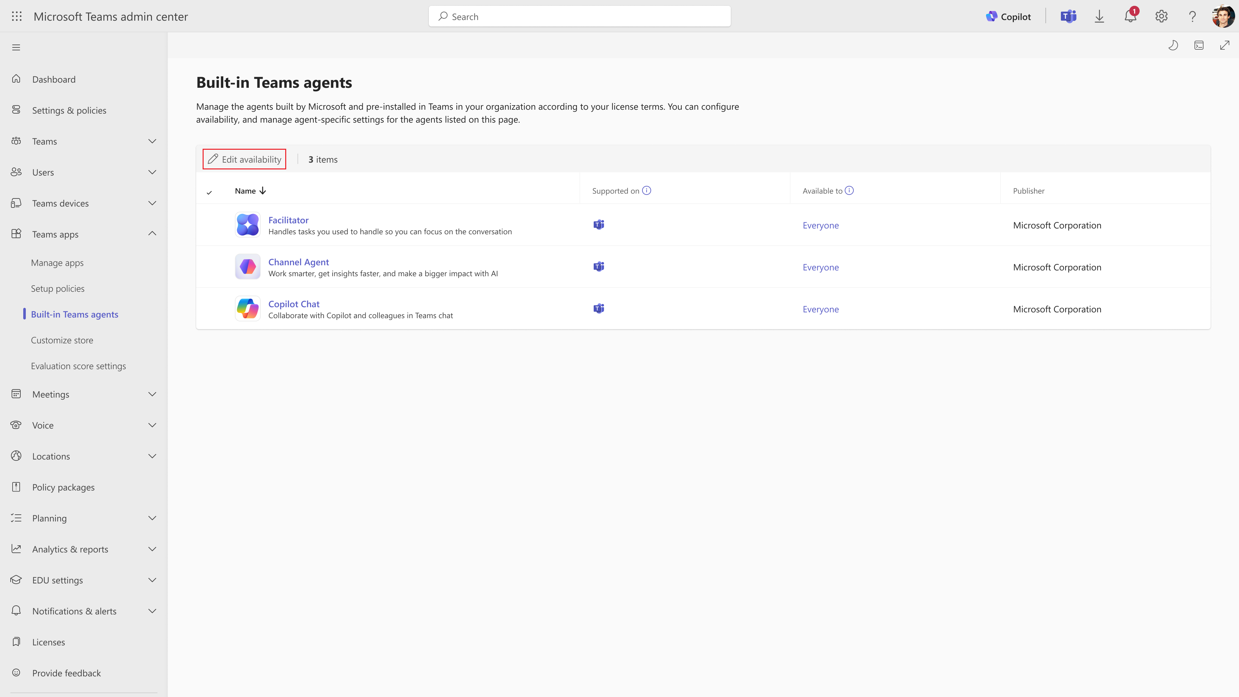
Task: Click the Locations globe icon
Action: click(16, 456)
